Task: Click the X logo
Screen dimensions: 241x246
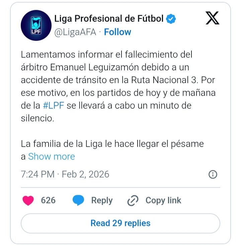Action: coord(213,19)
